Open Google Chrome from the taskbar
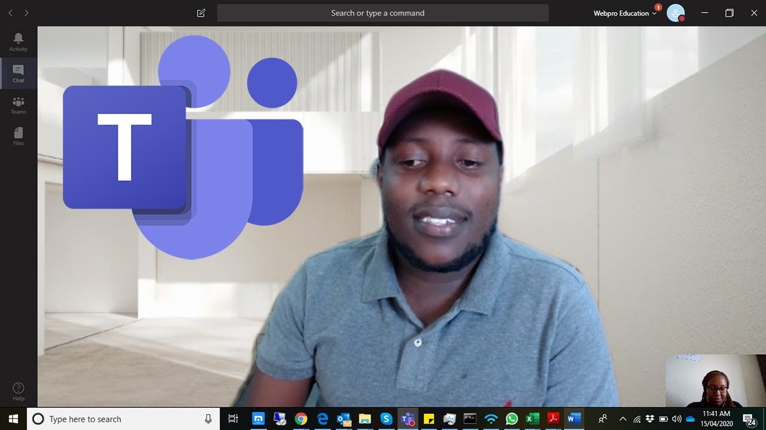 (x=301, y=419)
